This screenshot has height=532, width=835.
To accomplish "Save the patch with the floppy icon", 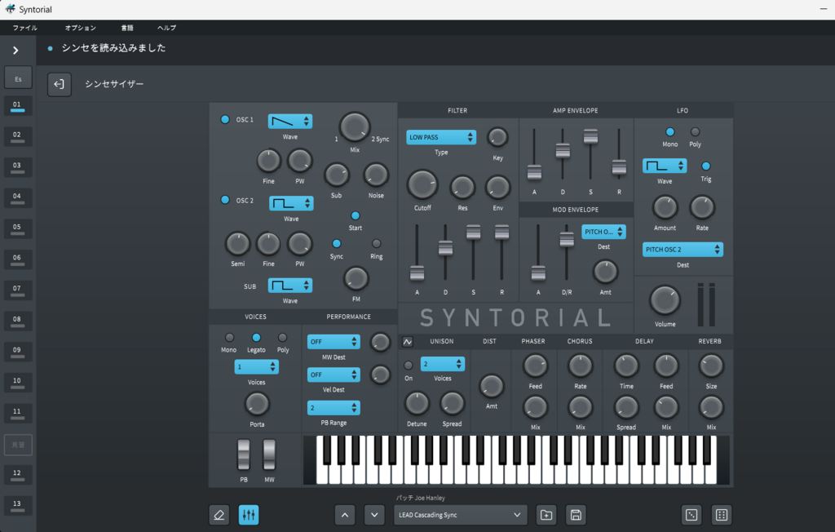I will click(576, 515).
